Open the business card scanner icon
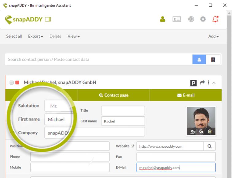 (177, 19)
